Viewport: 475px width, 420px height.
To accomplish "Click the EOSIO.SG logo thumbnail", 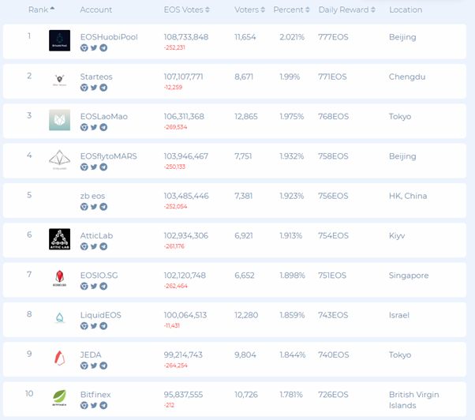I will (x=60, y=279).
